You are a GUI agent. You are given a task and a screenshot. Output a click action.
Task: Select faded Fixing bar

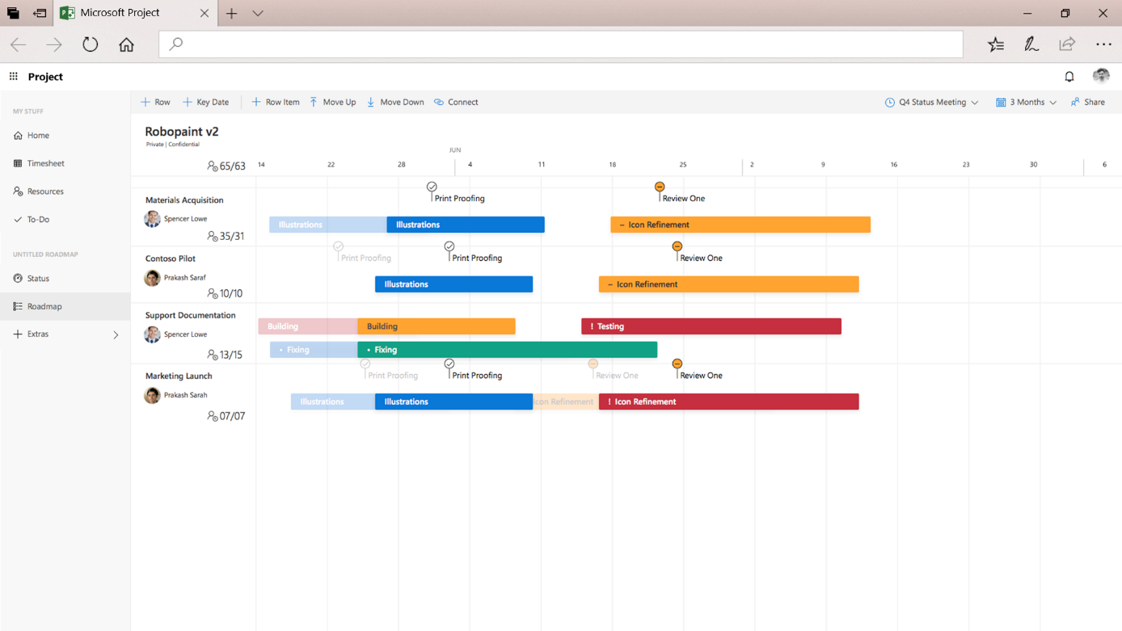314,350
